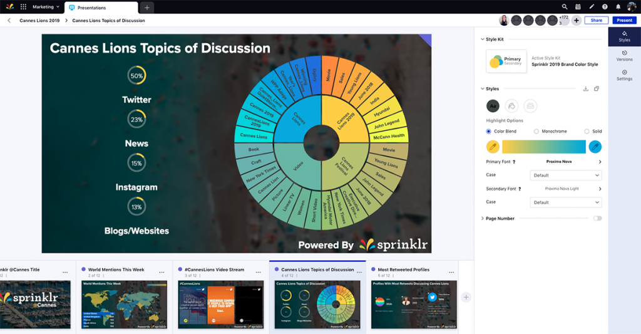Collapse the Style Kit section
The width and height of the screenshot is (641, 334).
[483, 39]
